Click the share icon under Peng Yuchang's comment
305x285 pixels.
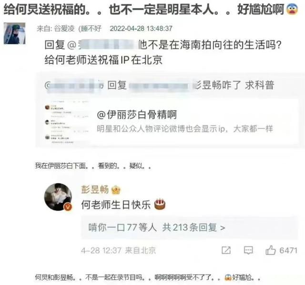click(226, 250)
